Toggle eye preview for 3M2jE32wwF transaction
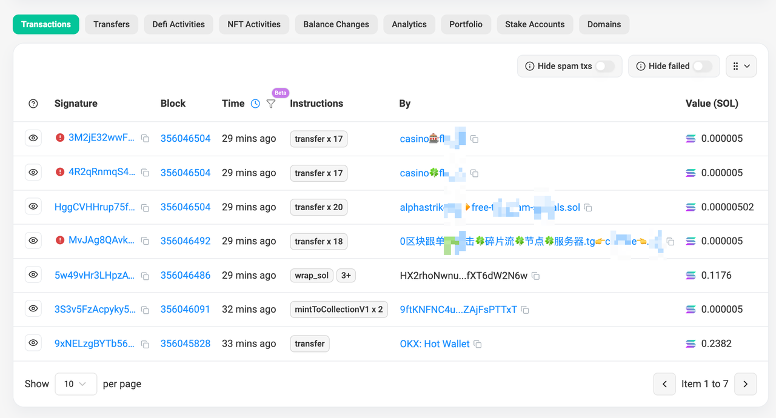 coord(33,138)
